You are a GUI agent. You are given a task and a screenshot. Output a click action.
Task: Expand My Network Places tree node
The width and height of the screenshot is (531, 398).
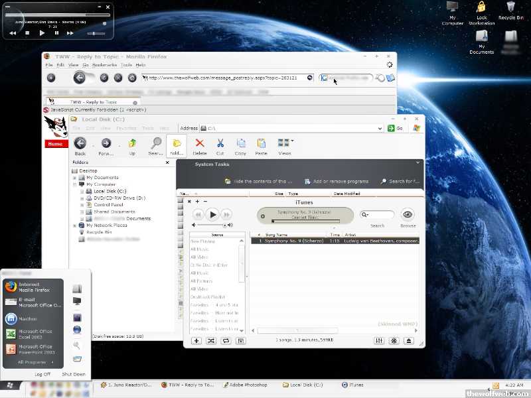point(74,226)
